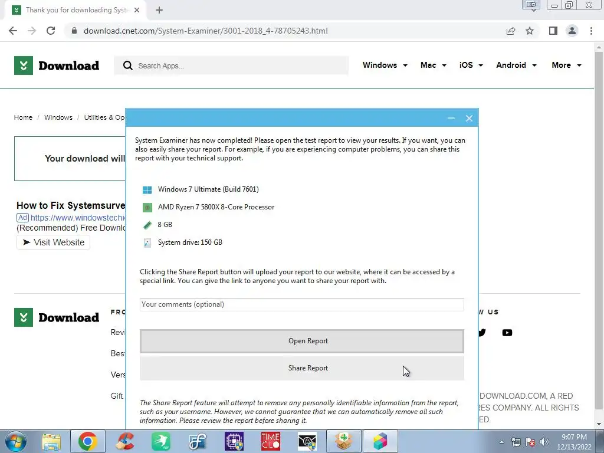Viewport: 604px width, 453px height.
Task: Expand the More dropdown menu
Action: pyautogui.click(x=566, y=65)
